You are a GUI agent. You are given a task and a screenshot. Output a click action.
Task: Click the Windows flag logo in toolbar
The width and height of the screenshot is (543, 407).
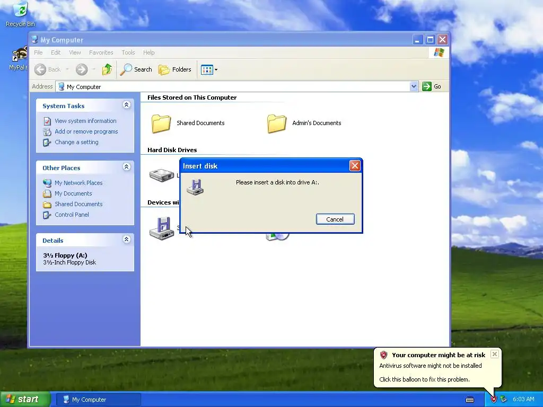pos(439,52)
